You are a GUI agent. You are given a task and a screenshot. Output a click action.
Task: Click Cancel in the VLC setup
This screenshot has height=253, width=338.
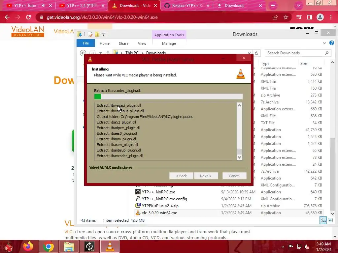click(234, 176)
